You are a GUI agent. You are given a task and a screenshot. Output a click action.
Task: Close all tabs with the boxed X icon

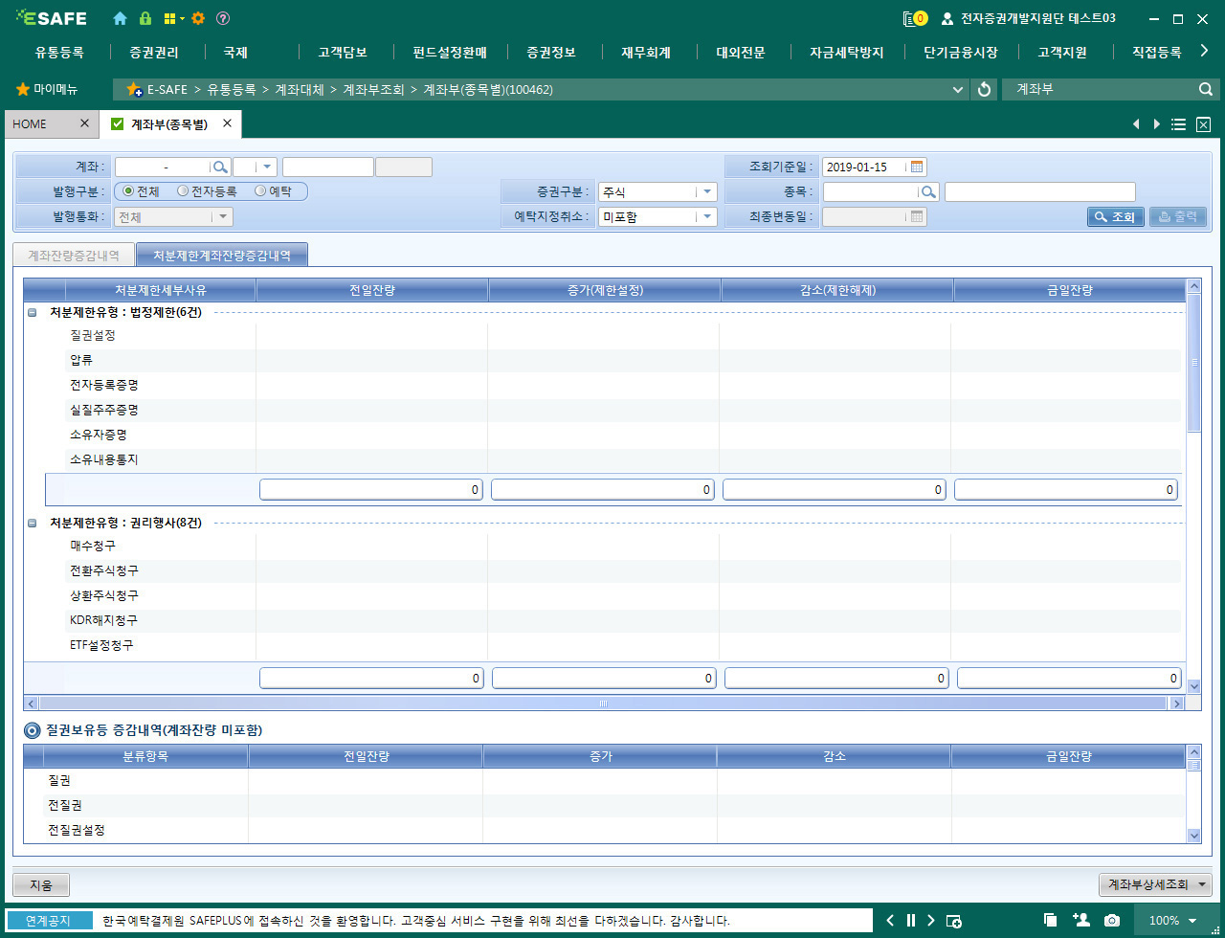point(1204,124)
